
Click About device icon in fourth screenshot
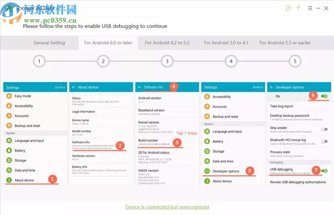coord(207,181)
